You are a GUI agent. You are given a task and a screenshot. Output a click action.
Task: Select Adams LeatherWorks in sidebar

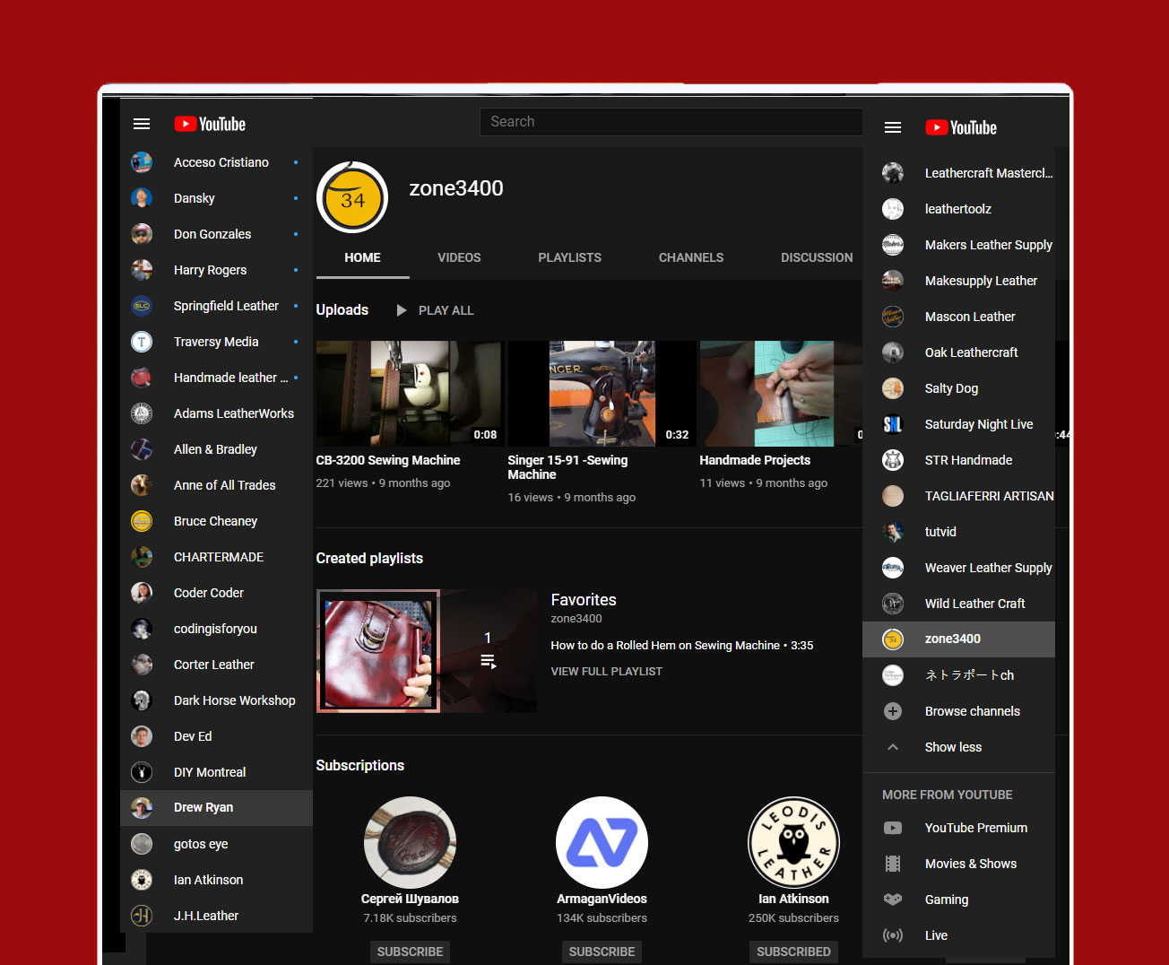coord(216,413)
